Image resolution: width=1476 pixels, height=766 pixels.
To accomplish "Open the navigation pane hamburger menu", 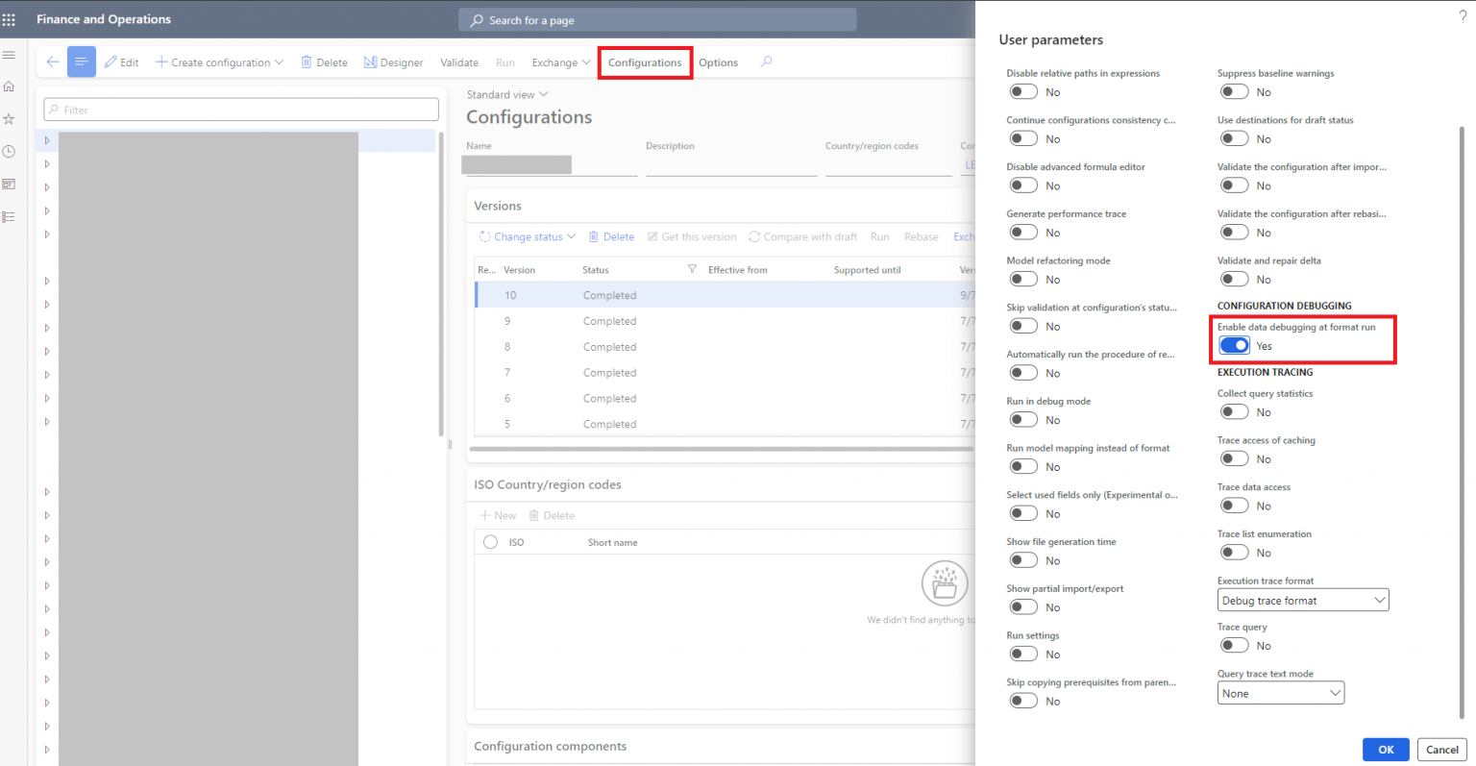I will 11,55.
